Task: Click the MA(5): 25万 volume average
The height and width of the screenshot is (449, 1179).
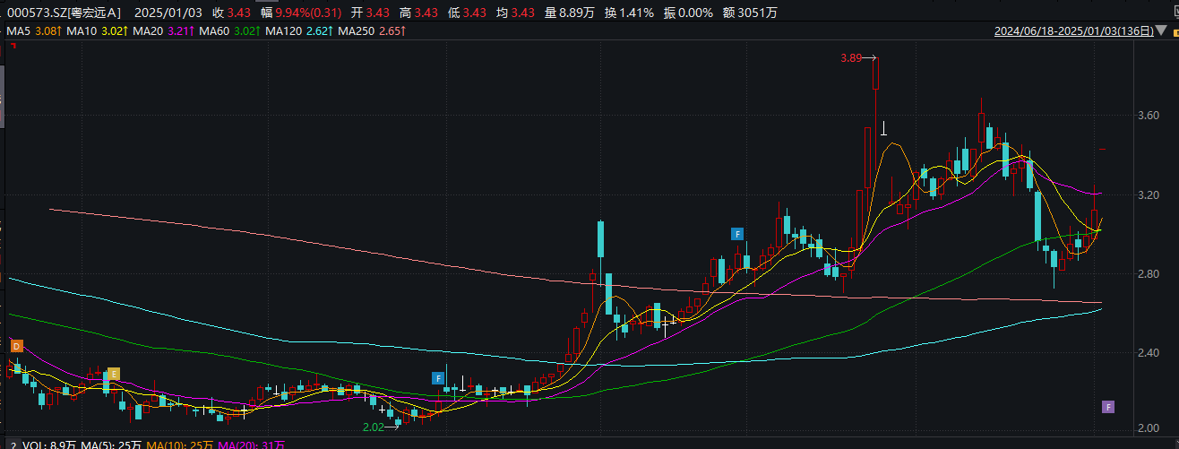Action: 112,445
